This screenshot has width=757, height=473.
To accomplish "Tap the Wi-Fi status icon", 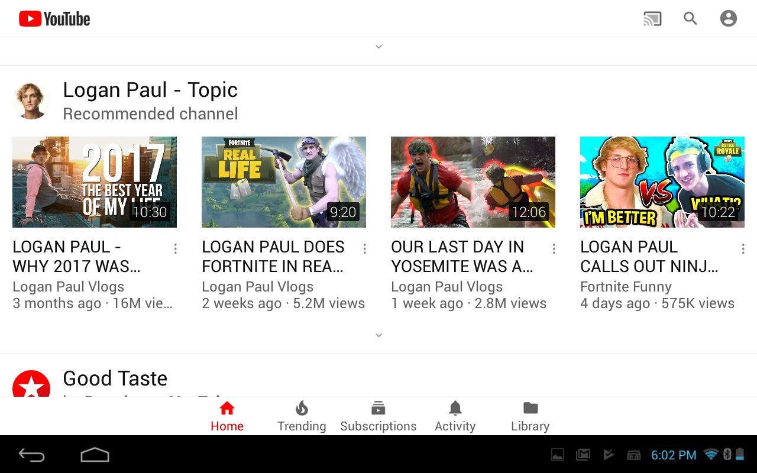I will click(711, 455).
